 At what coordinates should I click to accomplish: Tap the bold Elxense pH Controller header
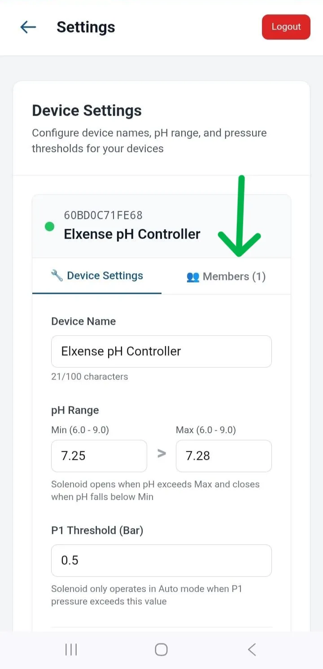[x=132, y=234]
